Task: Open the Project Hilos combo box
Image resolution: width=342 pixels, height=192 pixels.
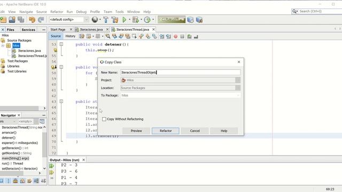Action: [x=181, y=80]
